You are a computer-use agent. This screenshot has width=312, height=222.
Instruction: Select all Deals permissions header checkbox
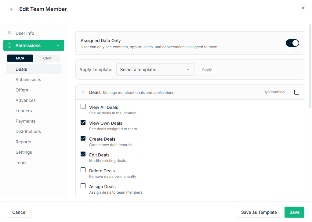coord(297,92)
